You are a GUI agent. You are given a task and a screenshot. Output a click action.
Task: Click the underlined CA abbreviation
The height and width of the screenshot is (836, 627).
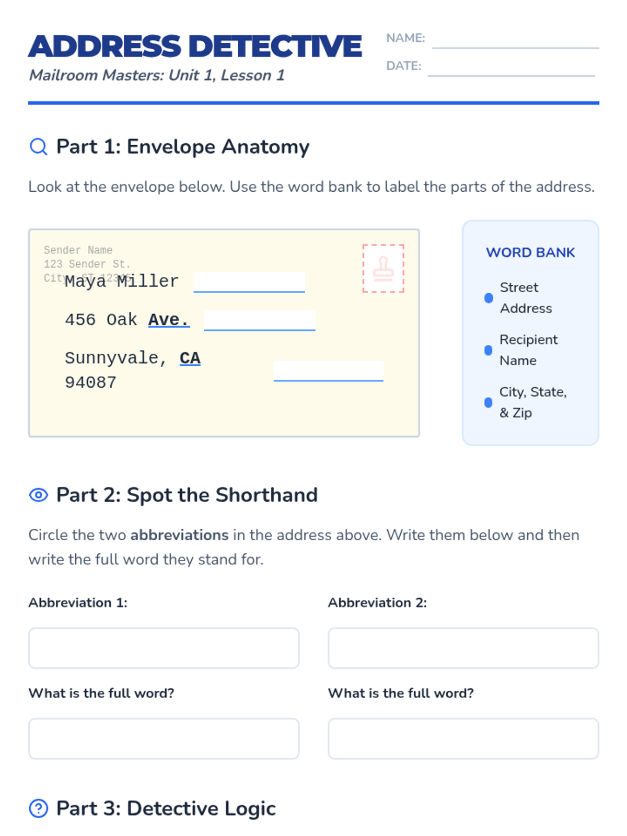point(190,358)
